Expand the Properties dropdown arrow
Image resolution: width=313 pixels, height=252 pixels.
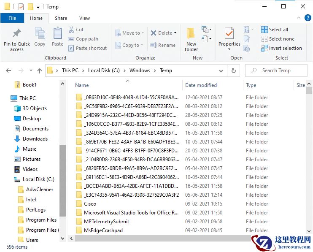click(229, 49)
